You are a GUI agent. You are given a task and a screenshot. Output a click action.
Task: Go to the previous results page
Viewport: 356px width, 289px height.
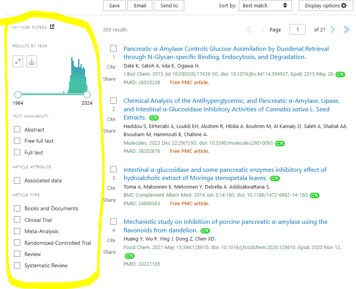click(x=263, y=30)
